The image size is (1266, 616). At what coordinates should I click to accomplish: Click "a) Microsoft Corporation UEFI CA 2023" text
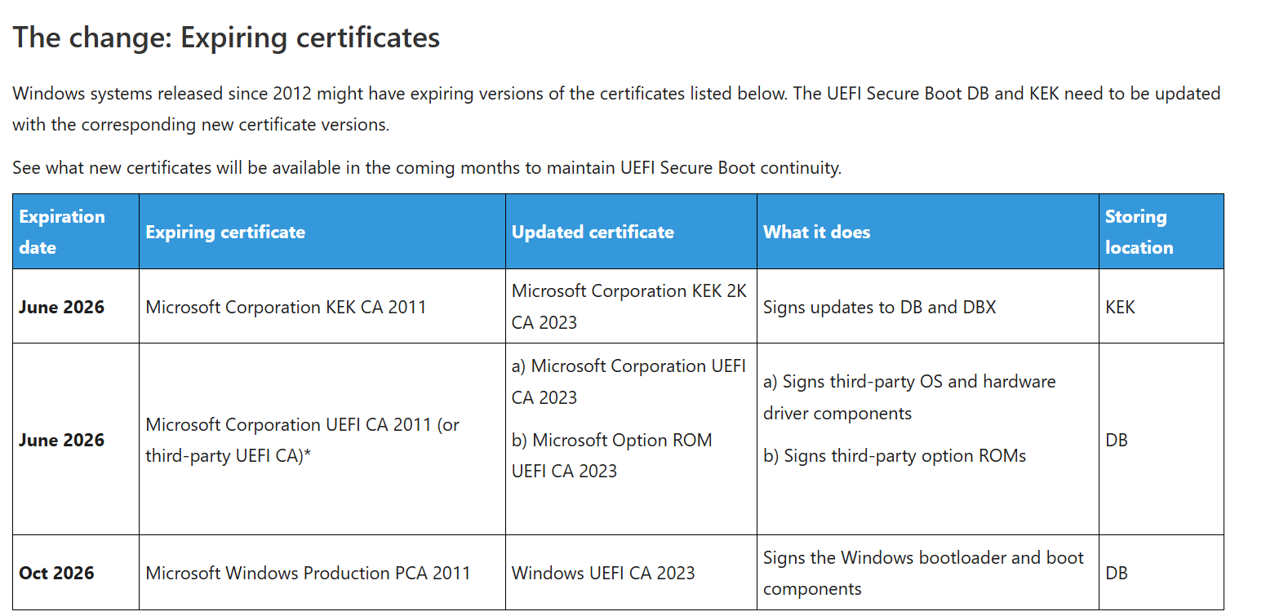629,382
